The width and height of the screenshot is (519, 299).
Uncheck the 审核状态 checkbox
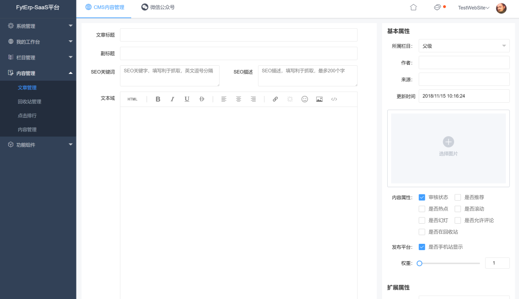422,197
